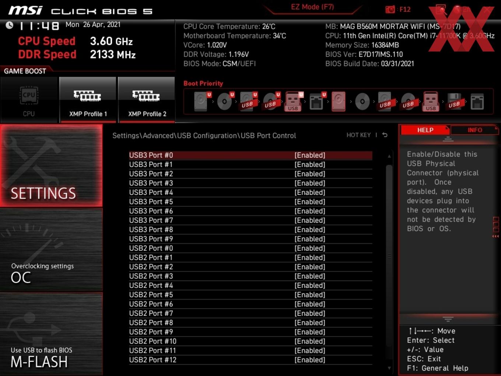501x376 pixels.
Task: Select the USB2 Port #10 row
Action: point(251,341)
